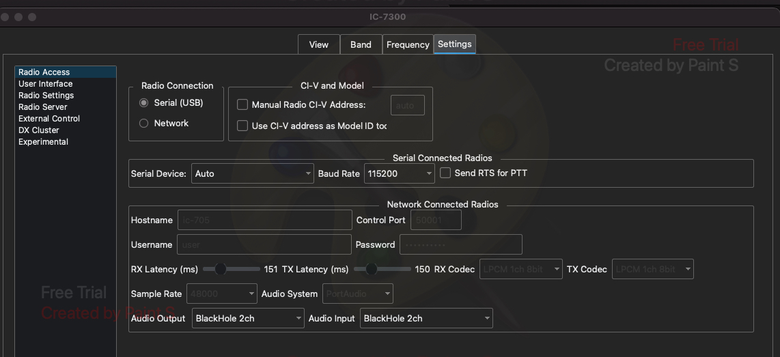Click the green zoom window button
This screenshot has width=780, height=357.
tap(32, 17)
